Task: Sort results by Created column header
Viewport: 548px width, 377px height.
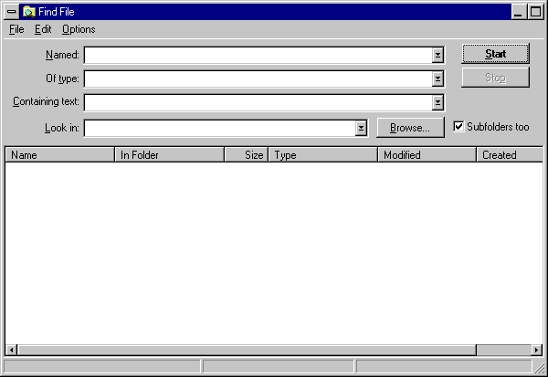Action: pos(510,155)
